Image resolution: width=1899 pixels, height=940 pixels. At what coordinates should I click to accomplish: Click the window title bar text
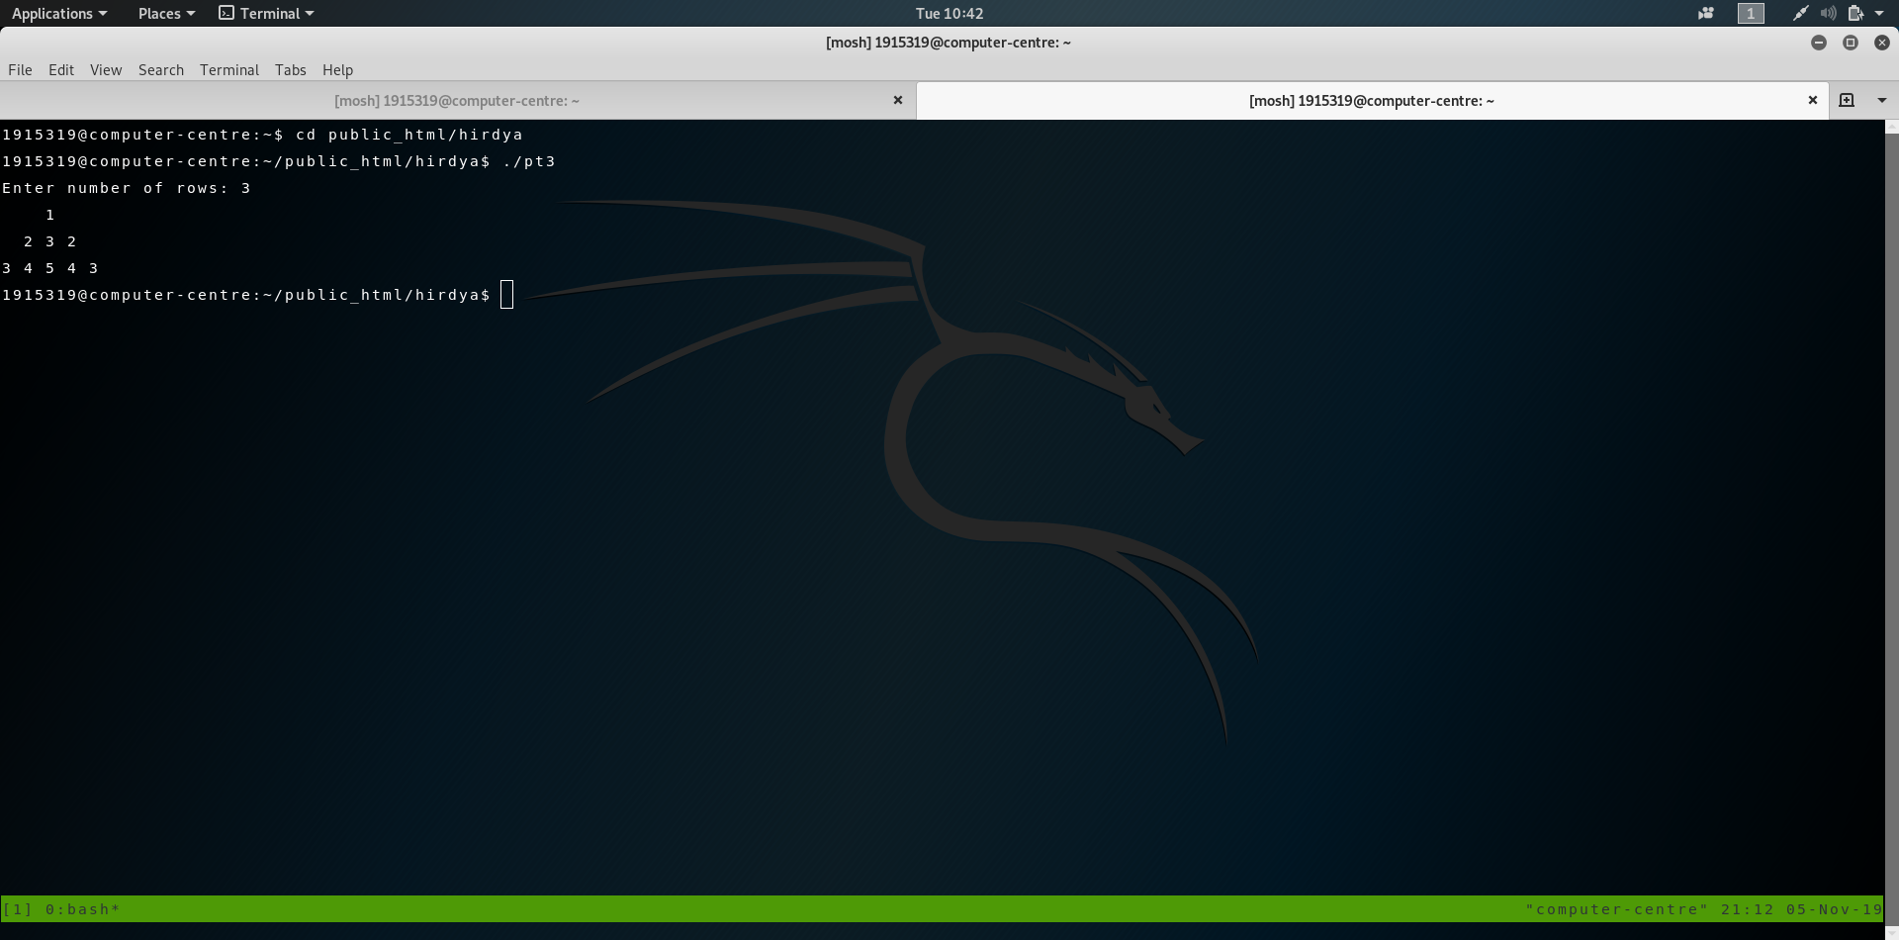coord(949,43)
